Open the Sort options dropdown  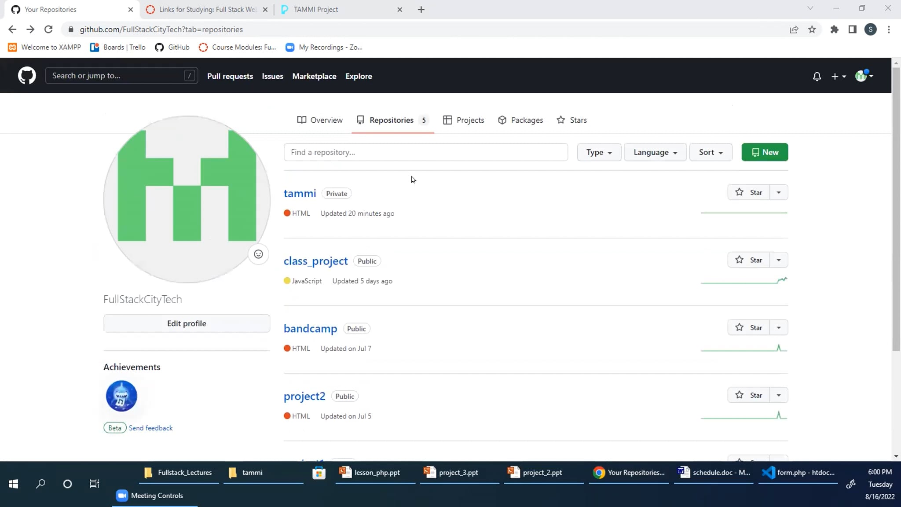pyautogui.click(x=711, y=152)
